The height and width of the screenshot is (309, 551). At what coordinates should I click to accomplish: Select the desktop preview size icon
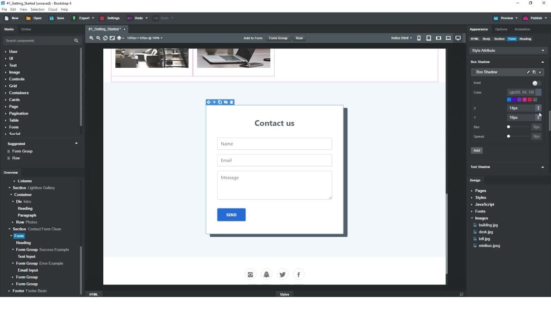point(458,38)
